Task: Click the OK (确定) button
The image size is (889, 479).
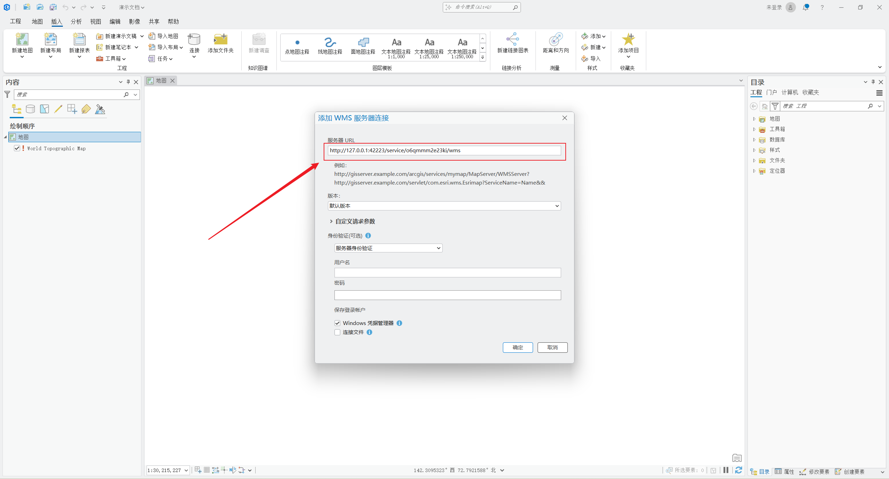Action: 517,347
